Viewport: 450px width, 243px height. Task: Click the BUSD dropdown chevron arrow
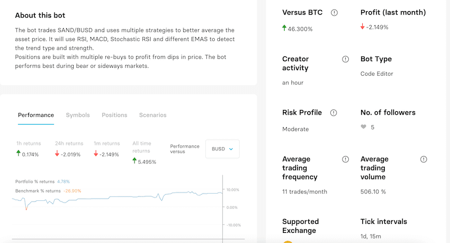[x=231, y=149]
